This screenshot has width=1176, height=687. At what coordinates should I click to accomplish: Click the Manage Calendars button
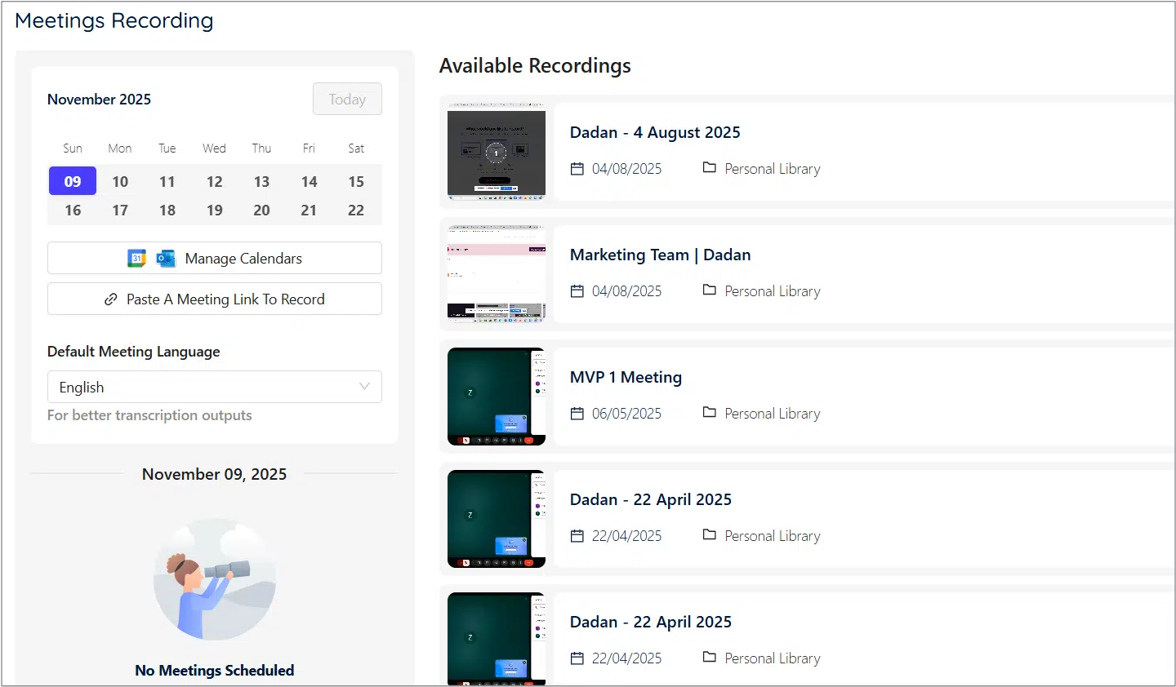click(215, 258)
